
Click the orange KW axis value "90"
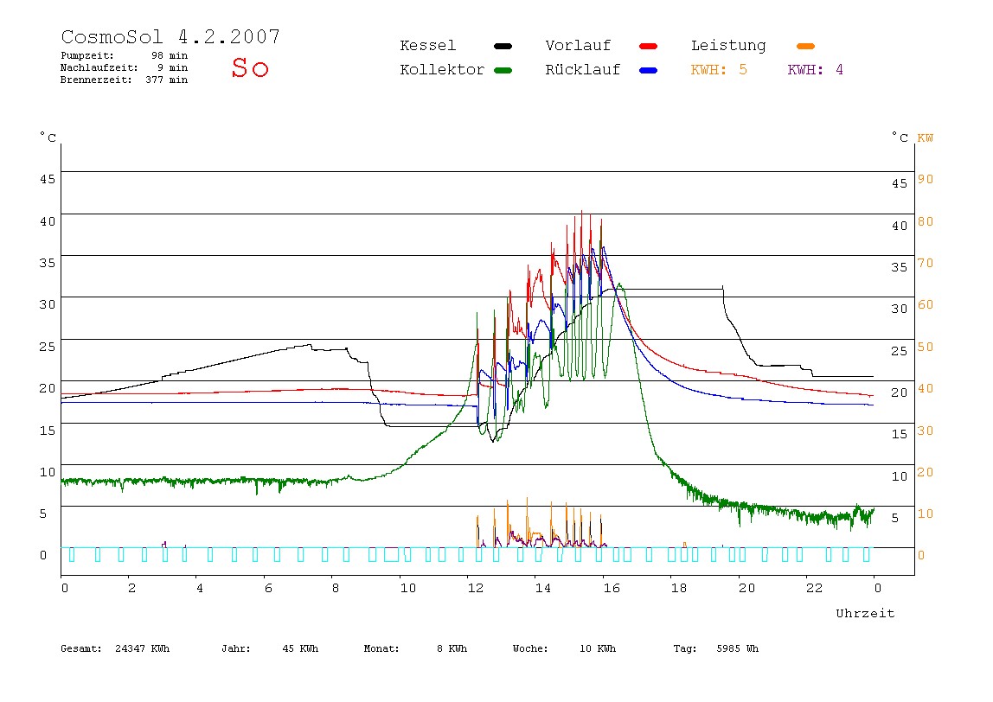coord(926,179)
